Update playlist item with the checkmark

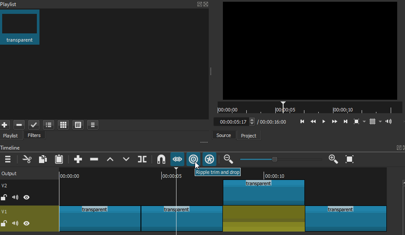(33, 125)
